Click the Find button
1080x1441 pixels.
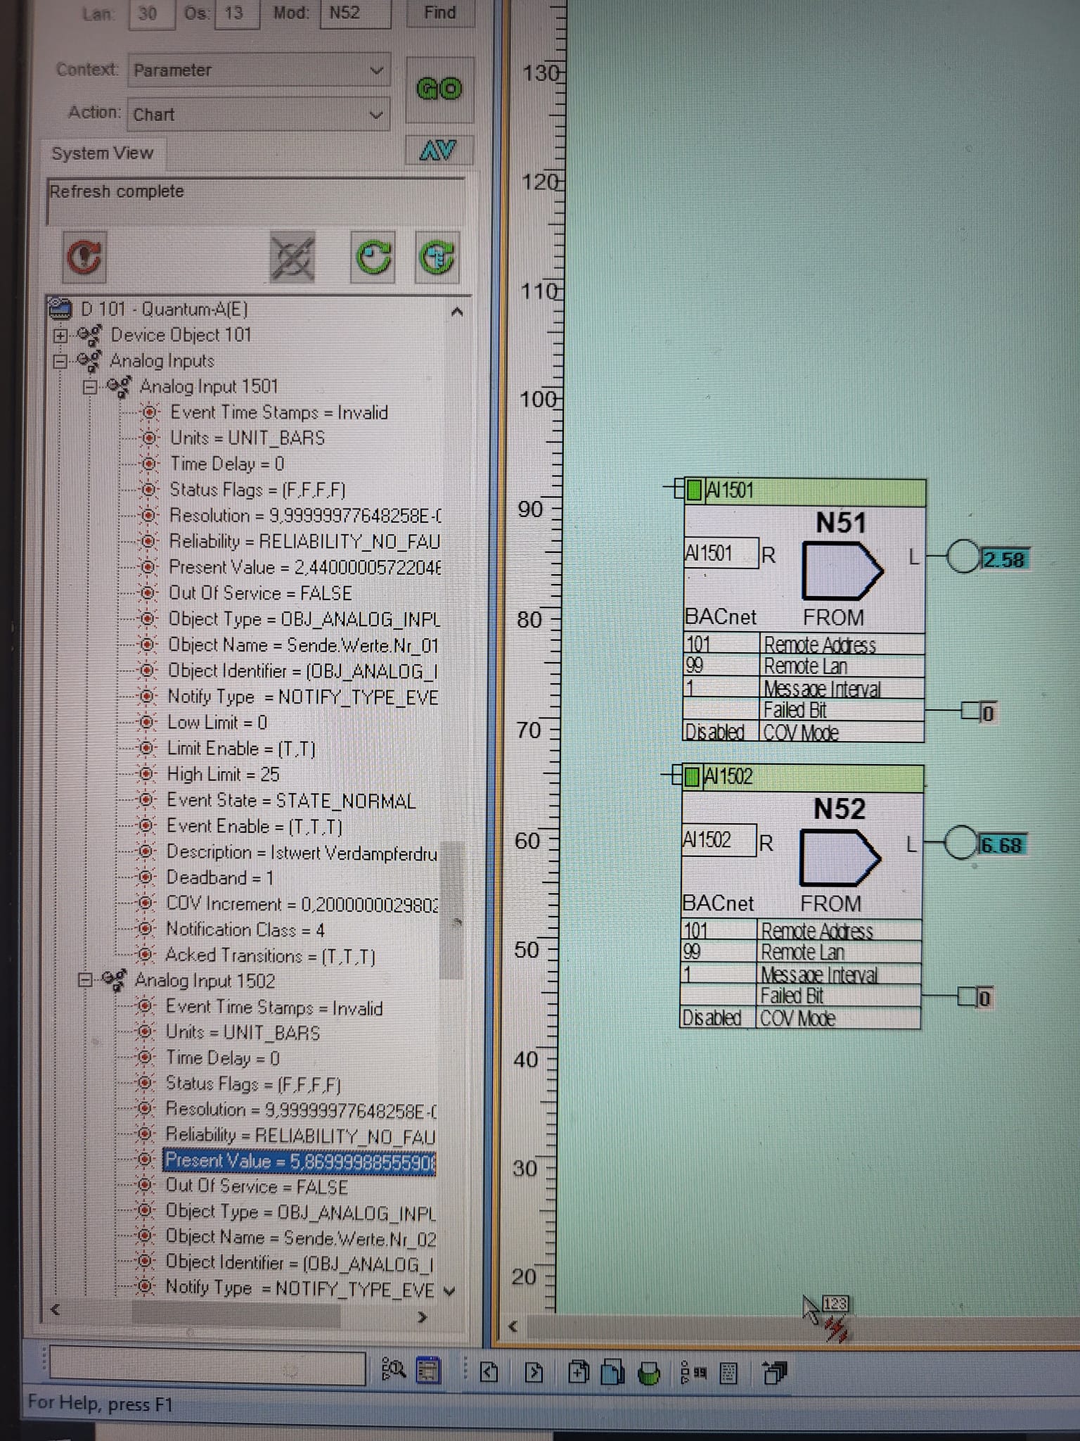440,13
